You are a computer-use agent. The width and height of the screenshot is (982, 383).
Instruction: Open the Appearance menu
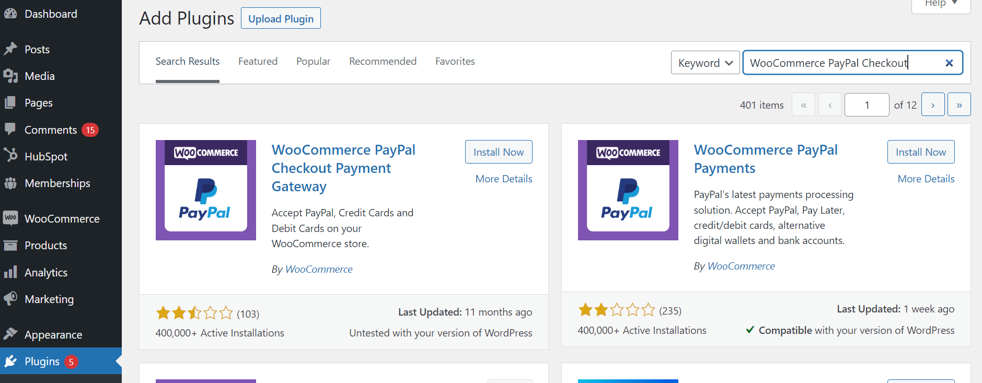(61, 334)
